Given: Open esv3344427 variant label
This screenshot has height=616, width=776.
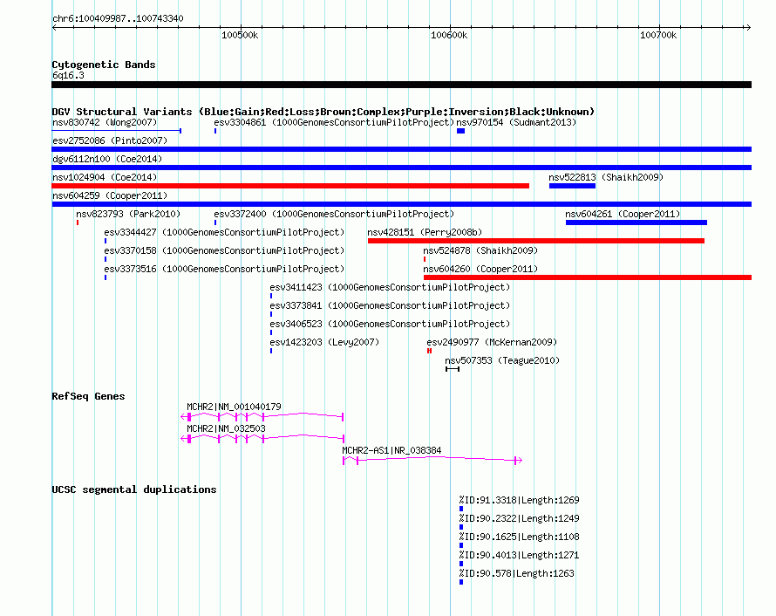Looking at the screenshot, I should (x=224, y=232).
